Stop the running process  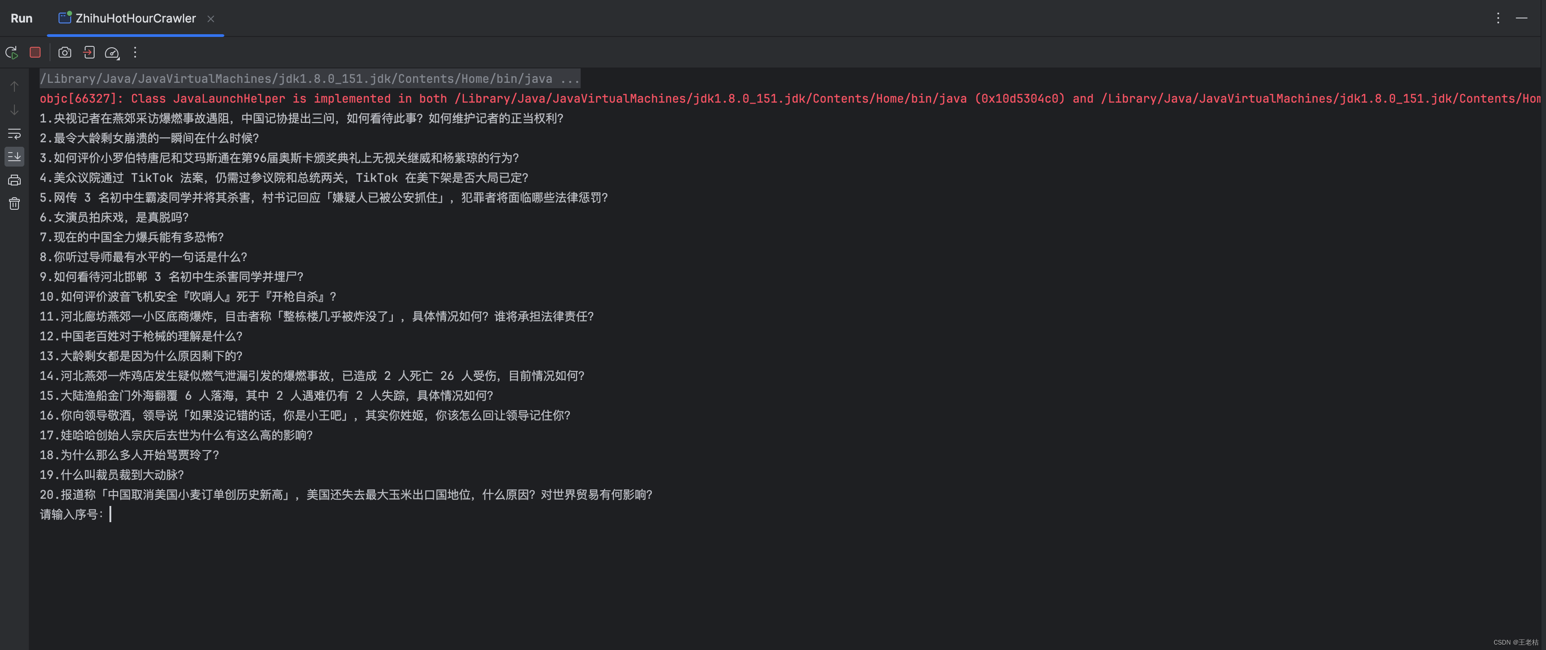click(35, 53)
